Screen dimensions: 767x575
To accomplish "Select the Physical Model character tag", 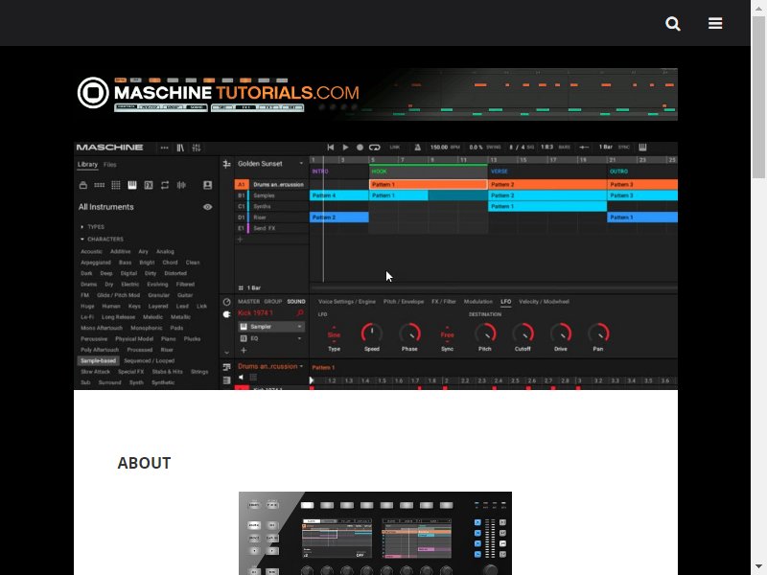I will tap(134, 339).
